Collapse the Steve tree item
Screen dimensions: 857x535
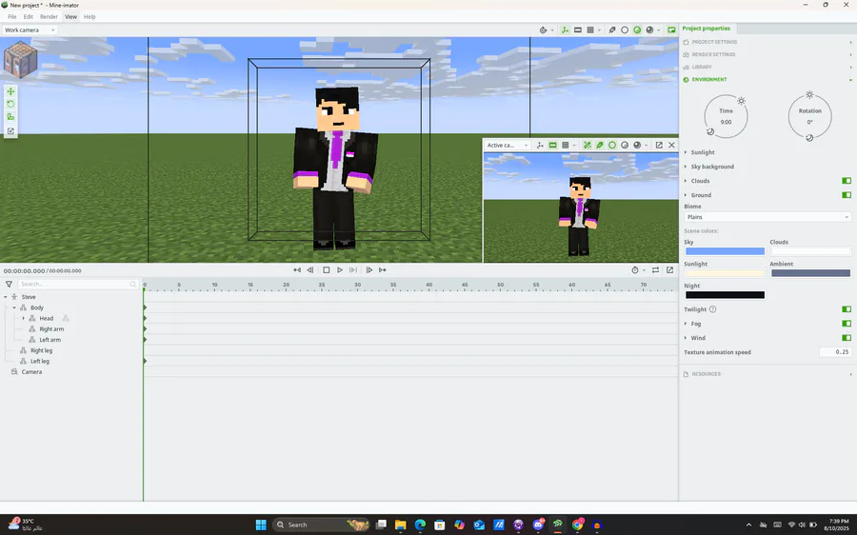6,297
